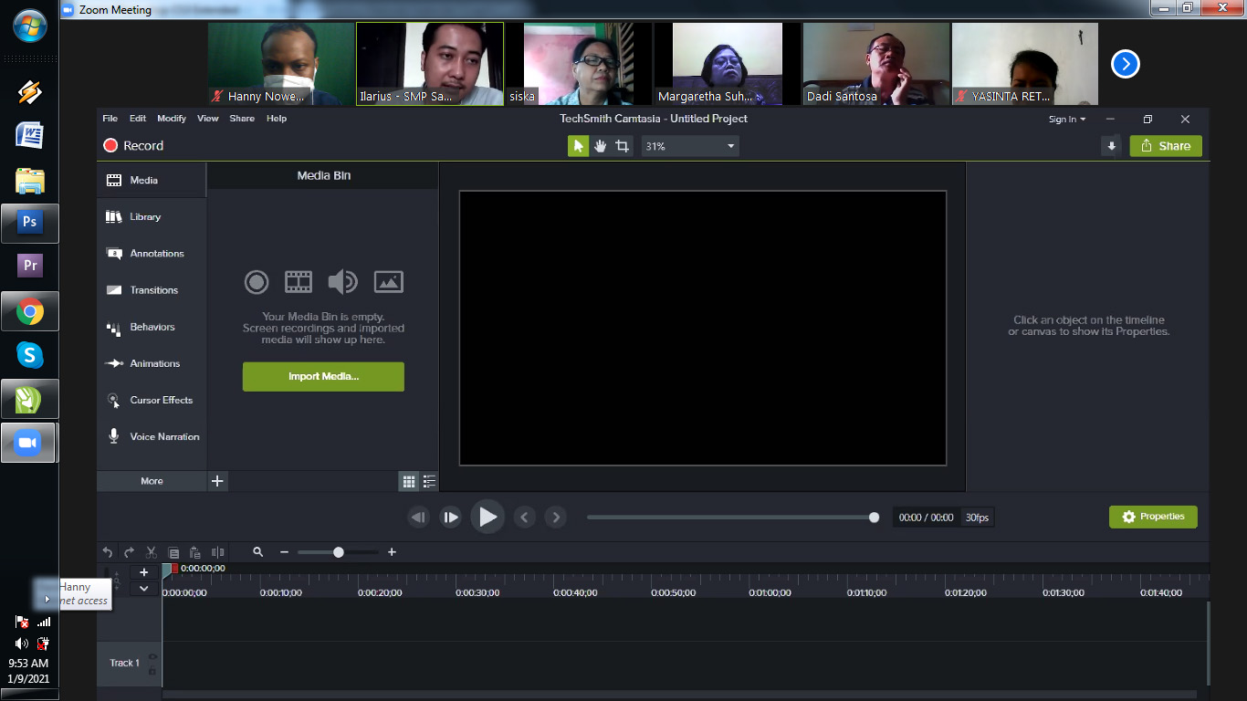
Task: Select the arrow Edit mode tool
Action: (579, 146)
